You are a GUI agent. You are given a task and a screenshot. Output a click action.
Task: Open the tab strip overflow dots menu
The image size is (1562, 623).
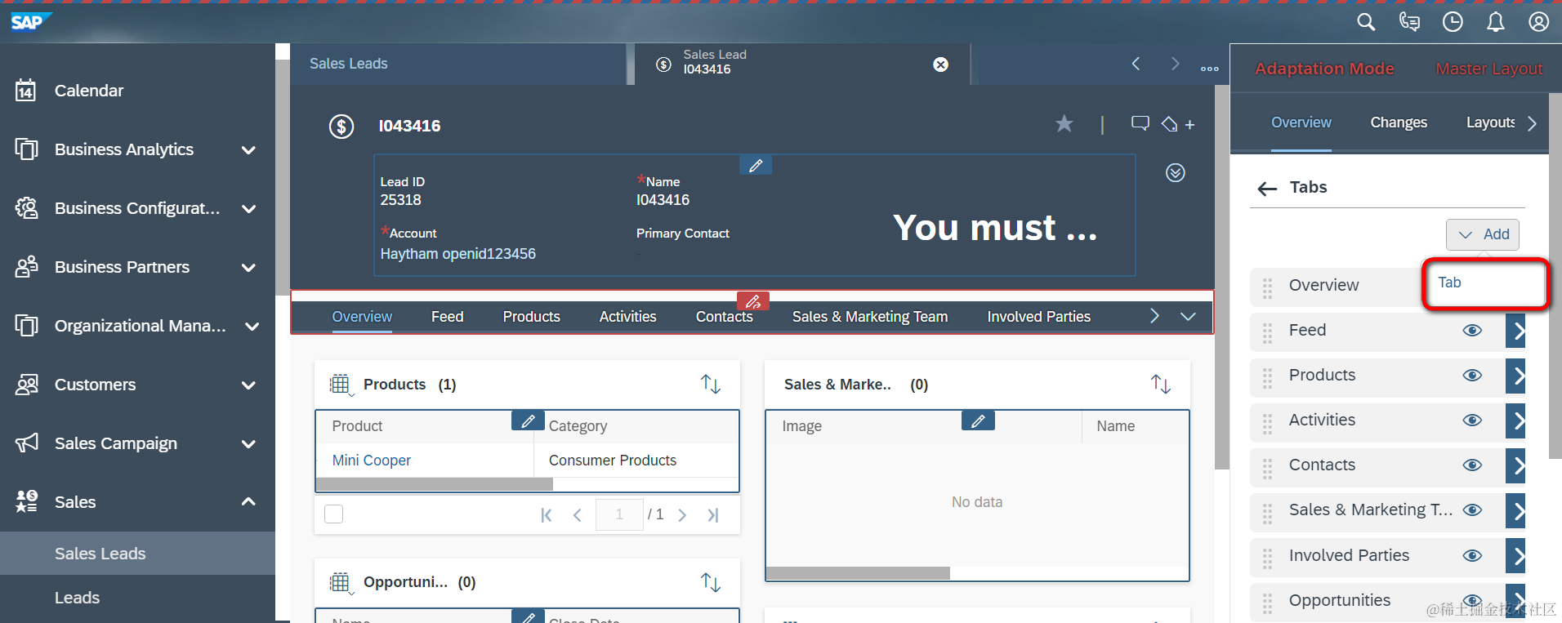[1210, 69]
